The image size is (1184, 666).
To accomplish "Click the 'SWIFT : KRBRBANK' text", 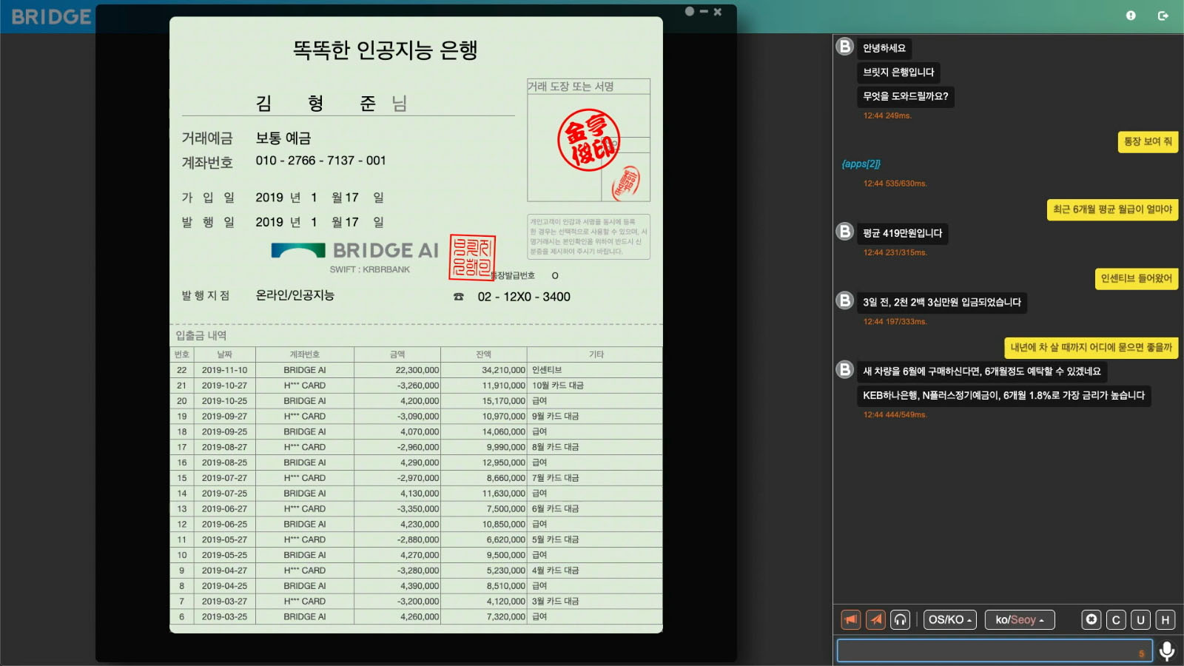I will pos(370,269).
